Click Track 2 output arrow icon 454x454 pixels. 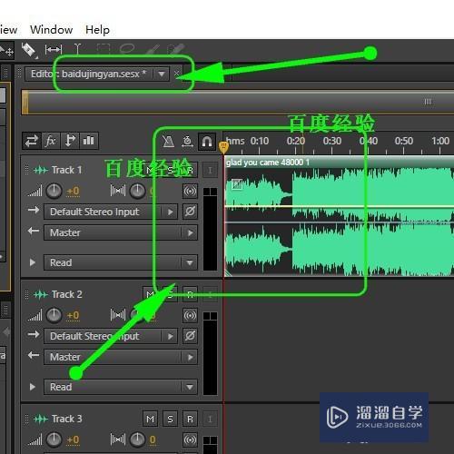click(x=34, y=355)
